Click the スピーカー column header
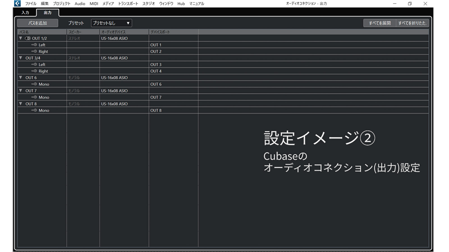This screenshot has height=252, width=449. pos(83,32)
